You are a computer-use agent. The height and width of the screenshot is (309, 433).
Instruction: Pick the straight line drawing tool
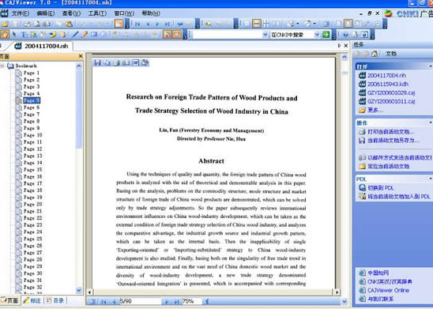[75, 35]
